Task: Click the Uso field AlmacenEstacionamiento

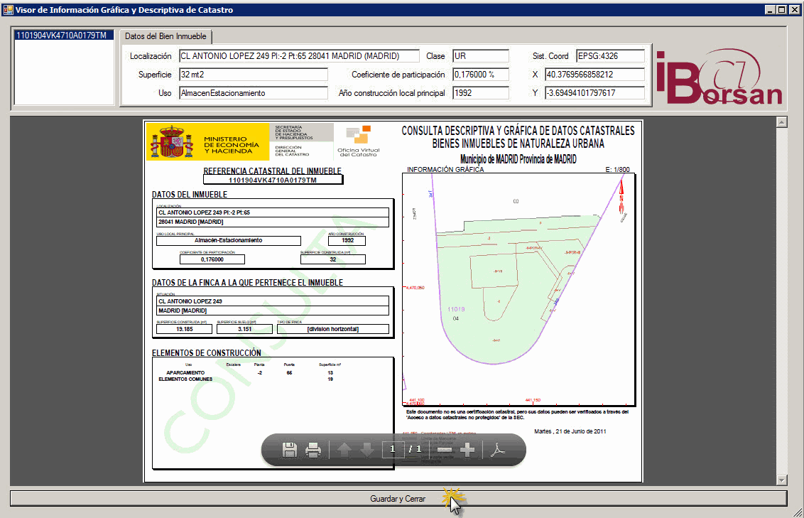Action: pyautogui.click(x=254, y=93)
